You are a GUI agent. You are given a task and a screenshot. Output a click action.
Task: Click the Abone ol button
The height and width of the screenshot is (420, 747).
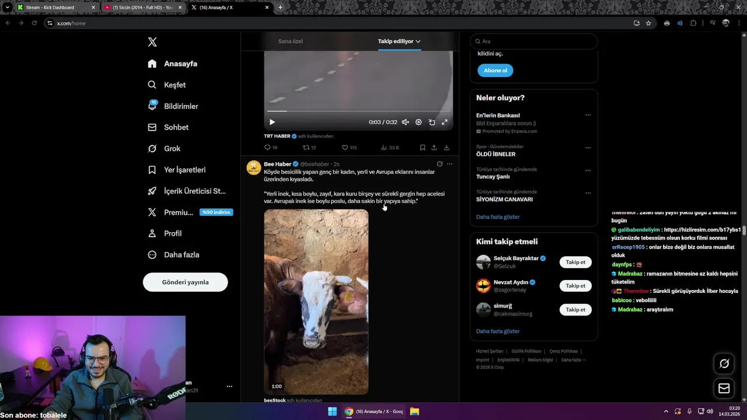click(x=495, y=70)
